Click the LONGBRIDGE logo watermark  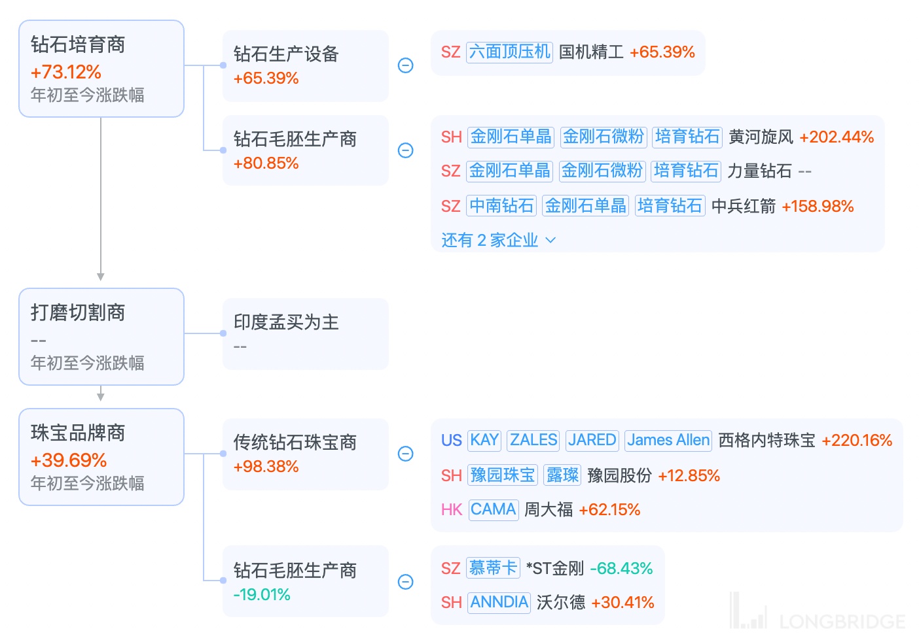click(818, 613)
